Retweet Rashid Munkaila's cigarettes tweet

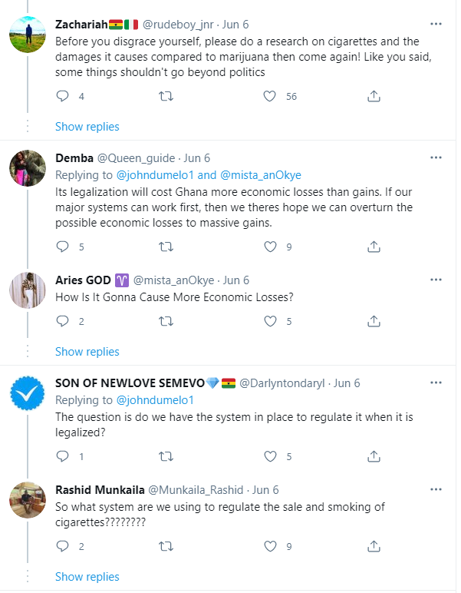click(x=165, y=547)
